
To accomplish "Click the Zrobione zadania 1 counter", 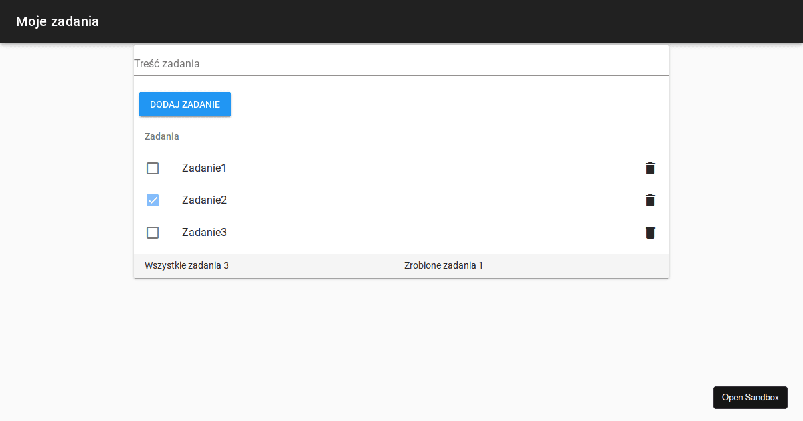I will [x=444, y=265].
